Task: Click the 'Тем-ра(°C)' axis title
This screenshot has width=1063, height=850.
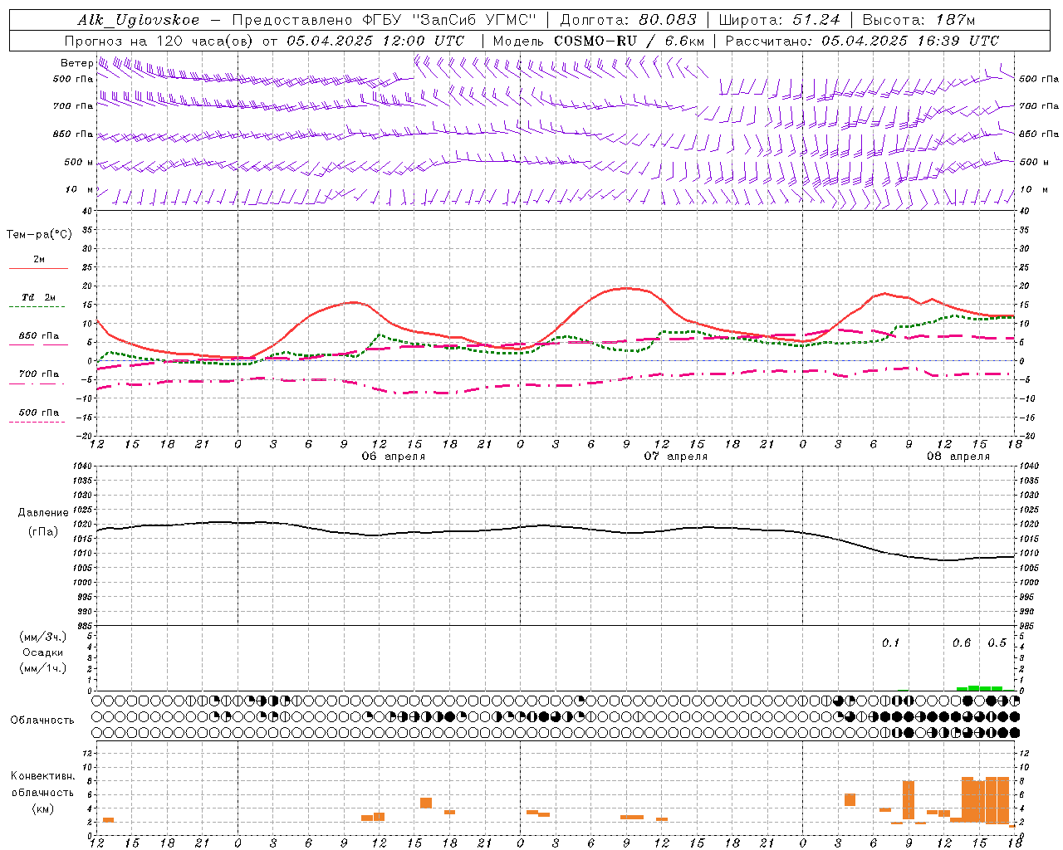Action: point(39,235)
